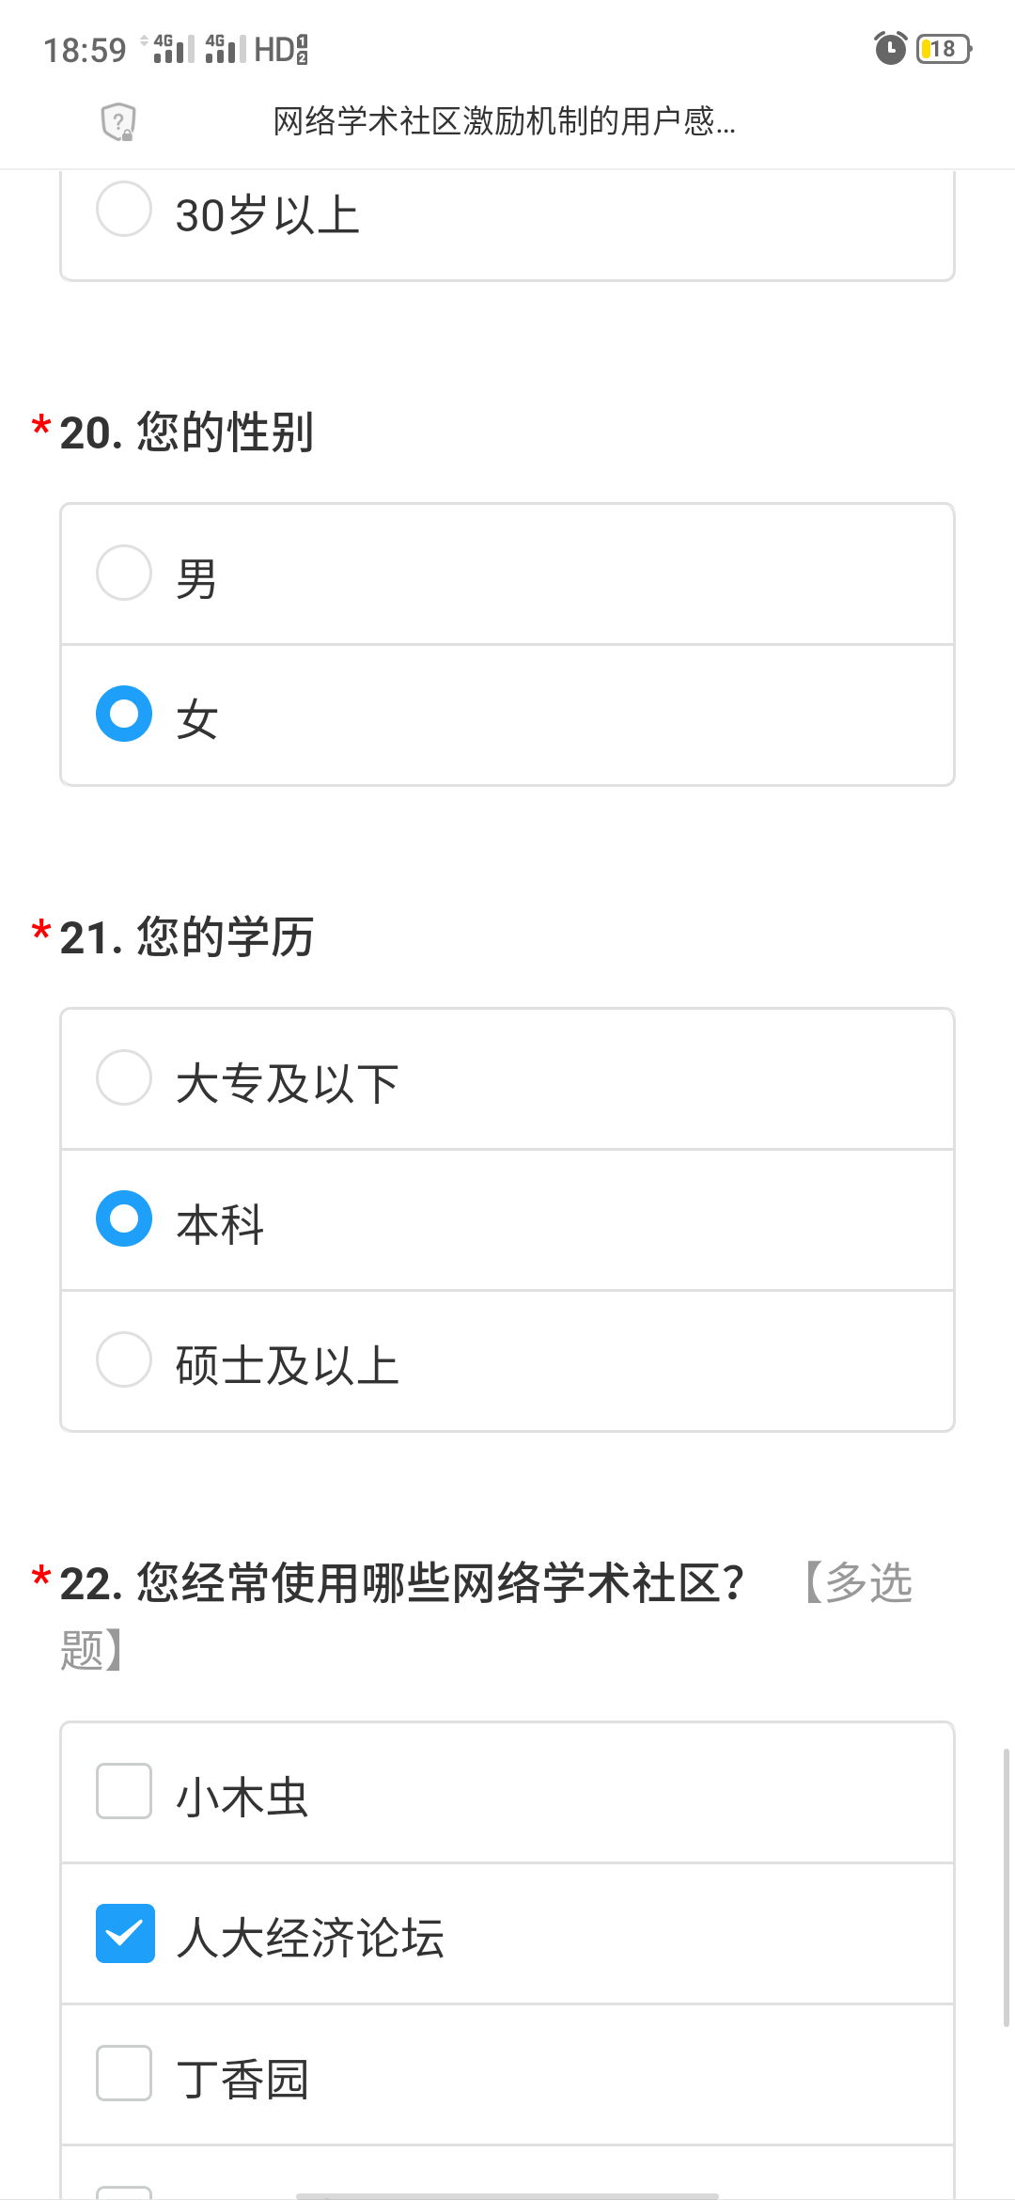This screenshot has width=1015, height=2200.
Task: Choose 硕士及以上 education level
Action: coord(124,1359)
